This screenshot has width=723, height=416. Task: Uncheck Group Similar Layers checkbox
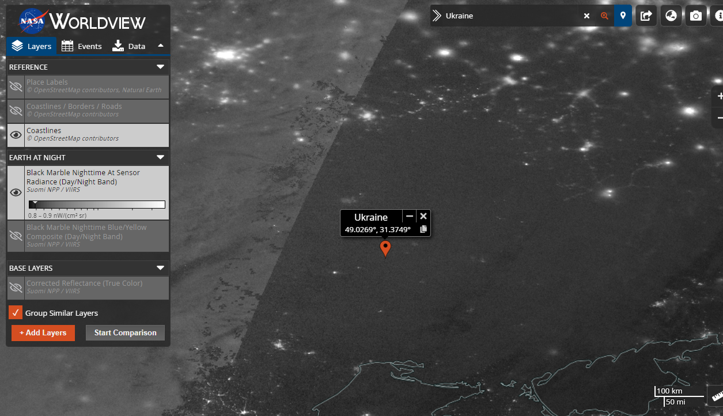point(16,313)
